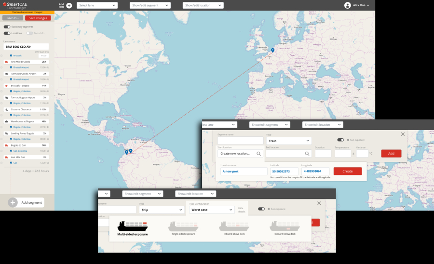
Task: Pick the Inboard below deck ship icon
Action: pos(285,226)
